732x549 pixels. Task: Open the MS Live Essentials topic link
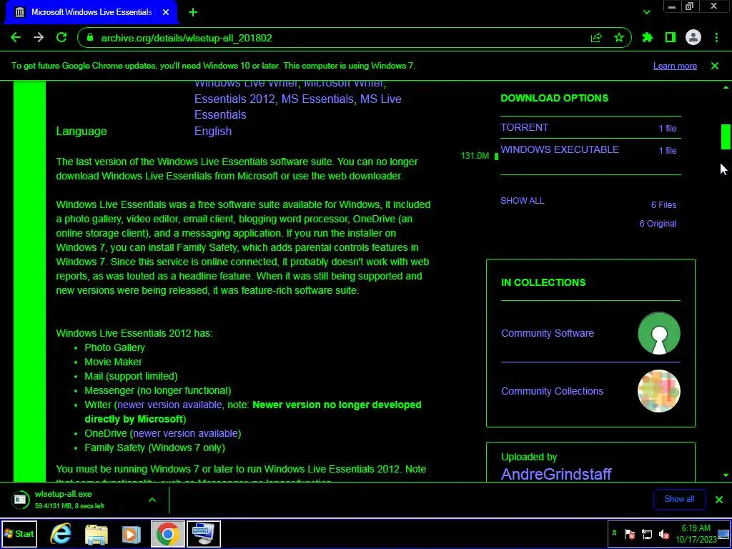[298, 107]
